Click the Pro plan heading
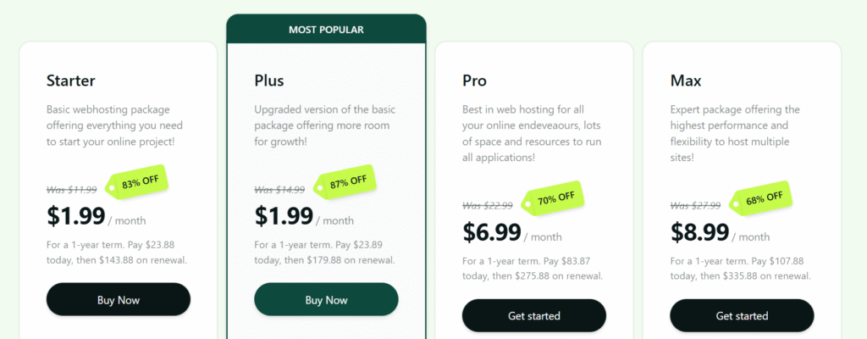This screenshot has width=867, height=339. click(x=474, y=81)
